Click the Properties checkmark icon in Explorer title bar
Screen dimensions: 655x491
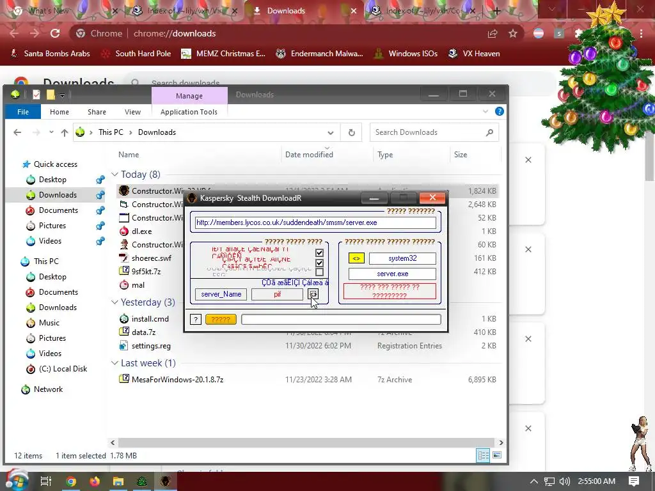pyautogui.click(x=36, y=95)
